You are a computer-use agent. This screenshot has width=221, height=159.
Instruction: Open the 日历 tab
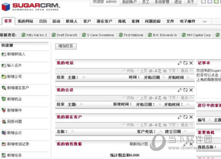coord(43,21)
